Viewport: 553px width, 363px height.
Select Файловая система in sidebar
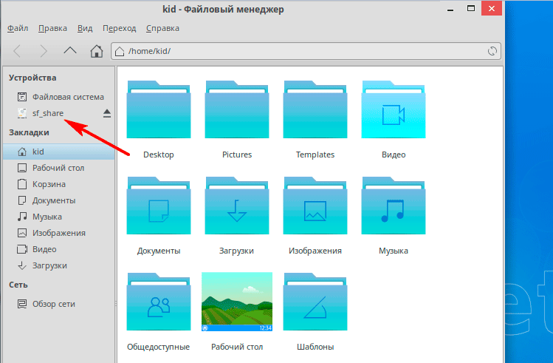point(68,97)
